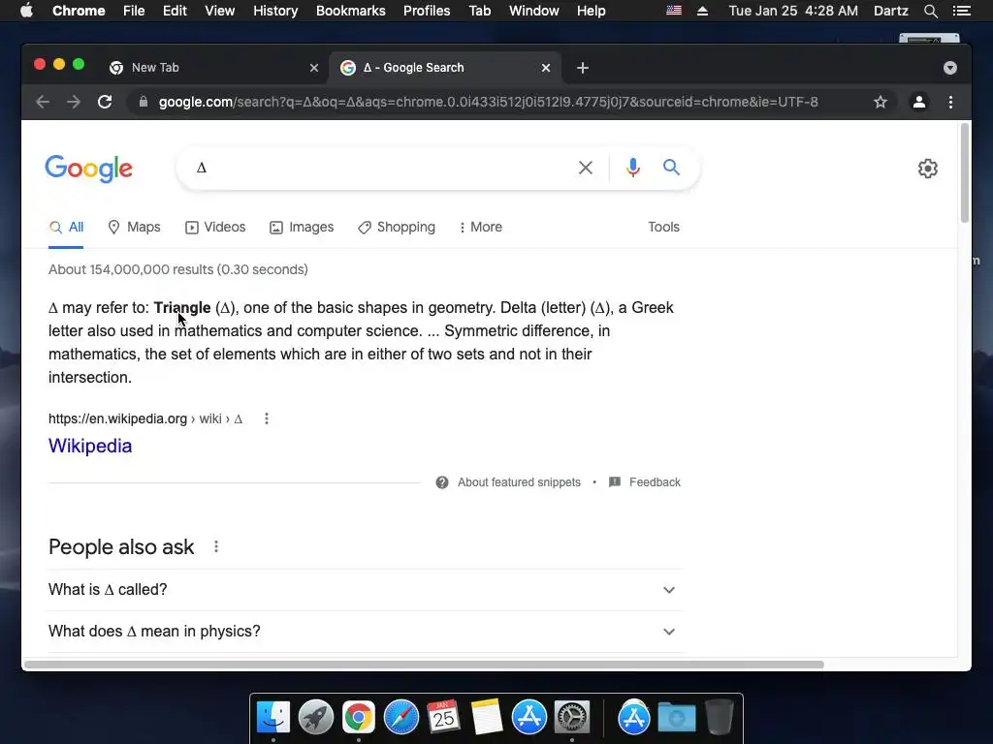The height and width of the screenshot is (744, 993).
Task: Close the New Tab tab
Action: (314, 68)
